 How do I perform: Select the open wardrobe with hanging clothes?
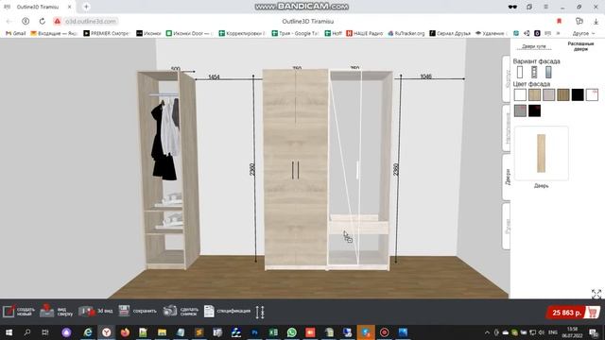pyautogui.click(x=168, y=170)
